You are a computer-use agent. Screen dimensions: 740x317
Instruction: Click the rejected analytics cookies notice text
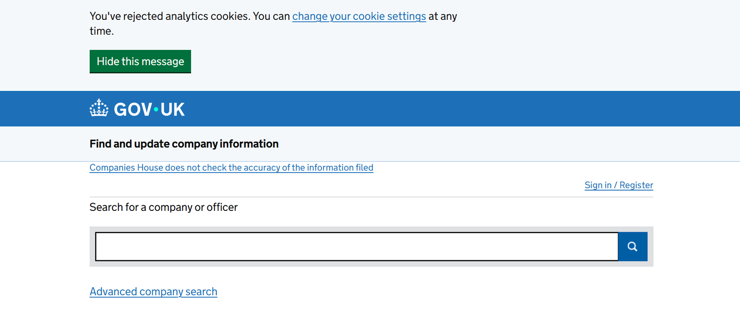point(190,17)
